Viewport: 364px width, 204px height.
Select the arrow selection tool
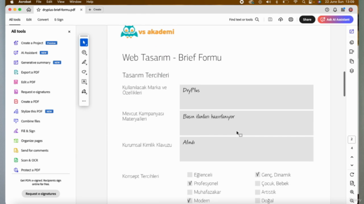click(84, 42)
